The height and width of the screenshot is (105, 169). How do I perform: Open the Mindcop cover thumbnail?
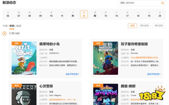click(24, 94)
